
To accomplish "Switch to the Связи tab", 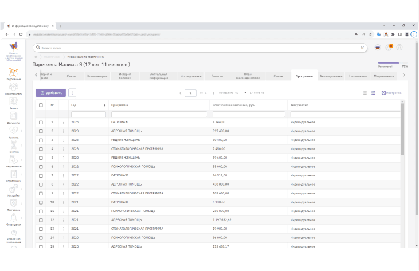I will coord(71,76).
